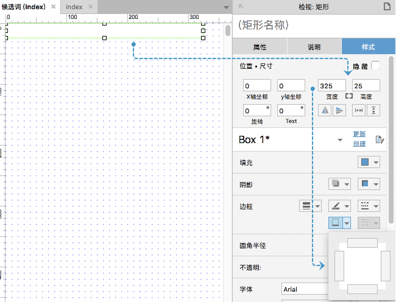Screen dimensions: 396x302
Task: Click the 创建 create style link
Action: click(359, 143)
